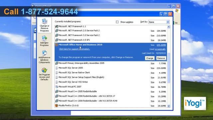Select Microsoft SQL Server Native Client
The width and height of the screenshot is (213, 120).
click(x=74, y=73)
